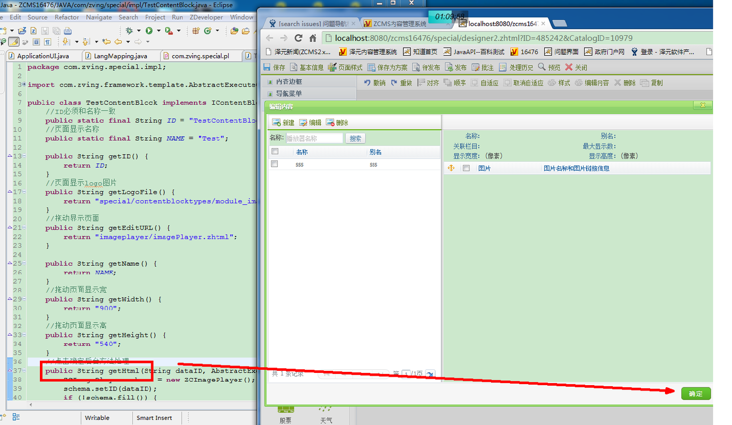
Task: Click the green 确定 button
Action: tap(695, 394)
